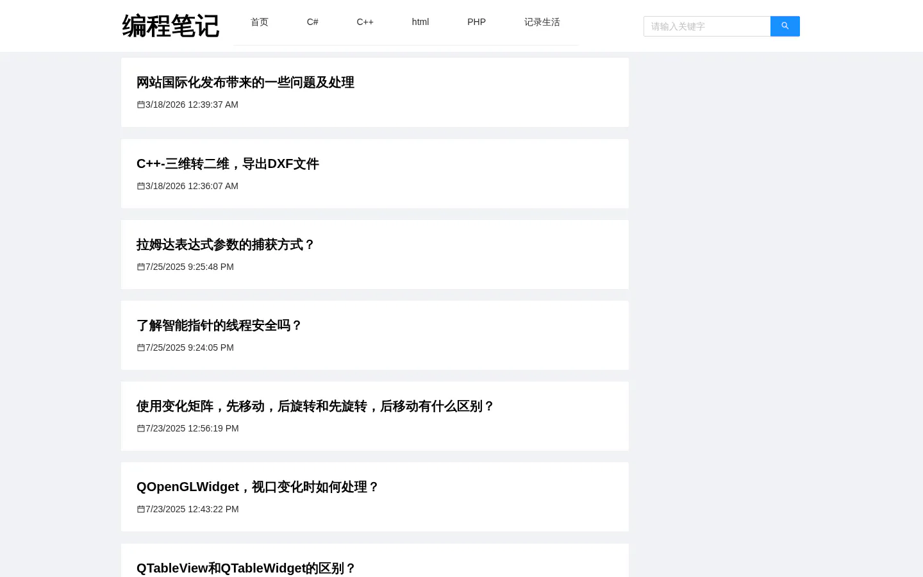The image size is (923, 577).
Task: Open article C++-三维转二维，导出DXF文件
Action: 228,163
